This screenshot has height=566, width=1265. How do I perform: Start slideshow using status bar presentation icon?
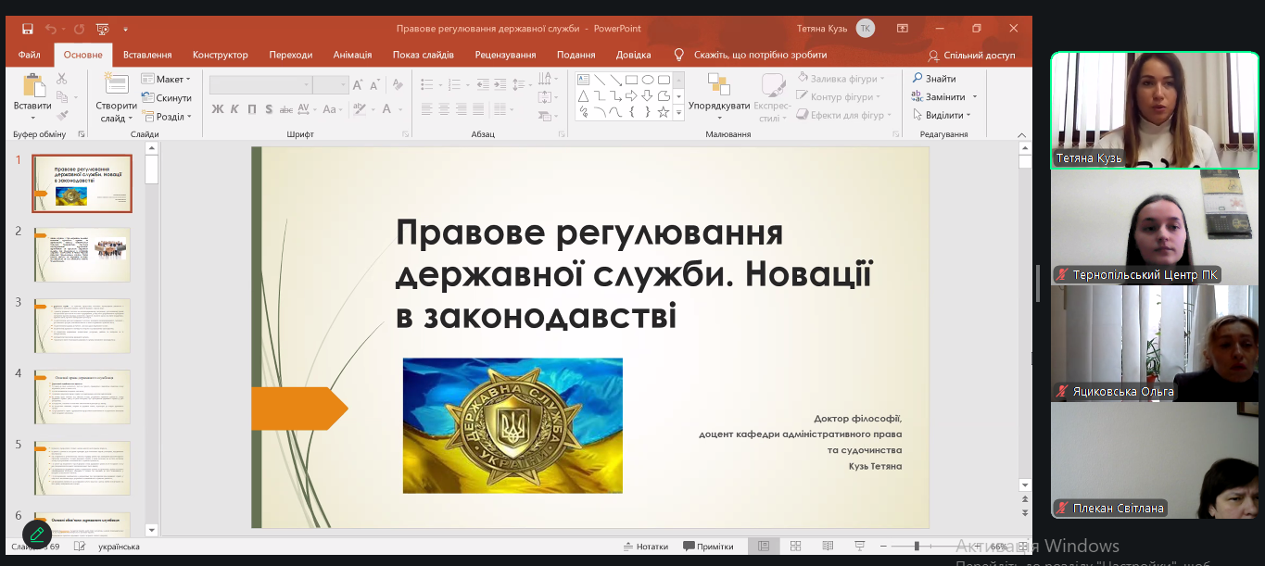pyautogui.click(x=859, y=546)
